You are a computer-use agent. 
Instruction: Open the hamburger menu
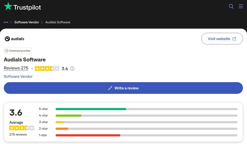(x=241, y=6)
